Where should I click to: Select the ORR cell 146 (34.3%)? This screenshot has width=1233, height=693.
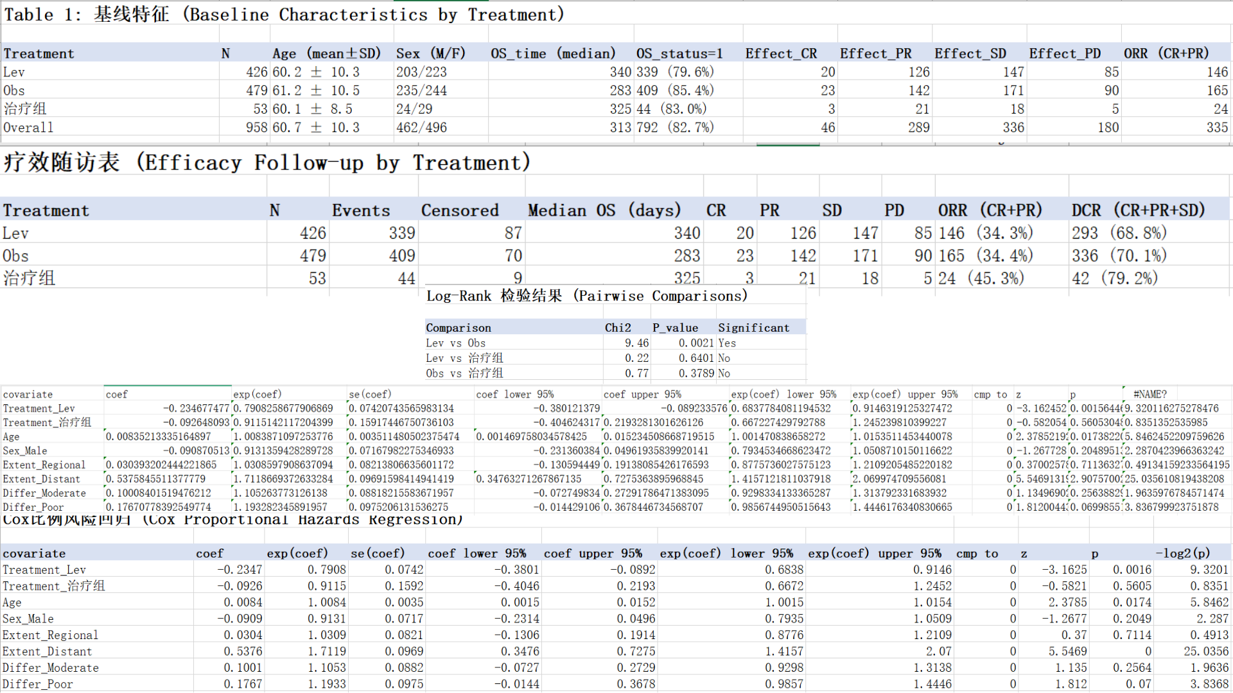pyautogui.click(x=986, y=233)
